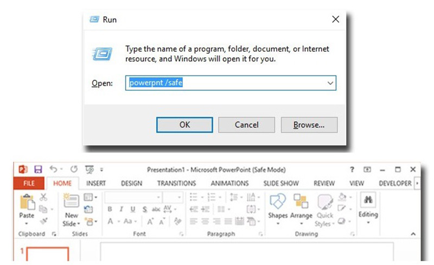Click the Undo arrow icon
Image resolution: width=434 pixels, height=265 pixels.
pyautogui.click(x=53, y=169)
